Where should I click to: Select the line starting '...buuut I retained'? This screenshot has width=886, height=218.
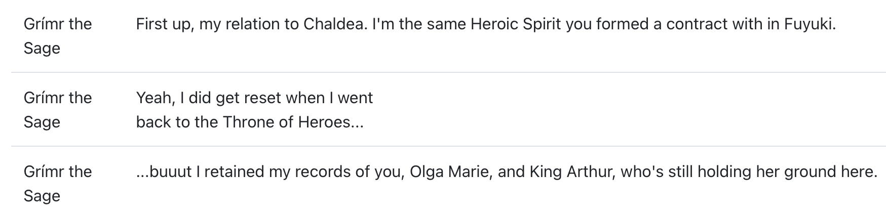pos(506,172)
